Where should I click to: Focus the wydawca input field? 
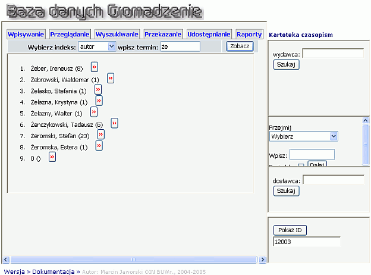tap(333, 54)
